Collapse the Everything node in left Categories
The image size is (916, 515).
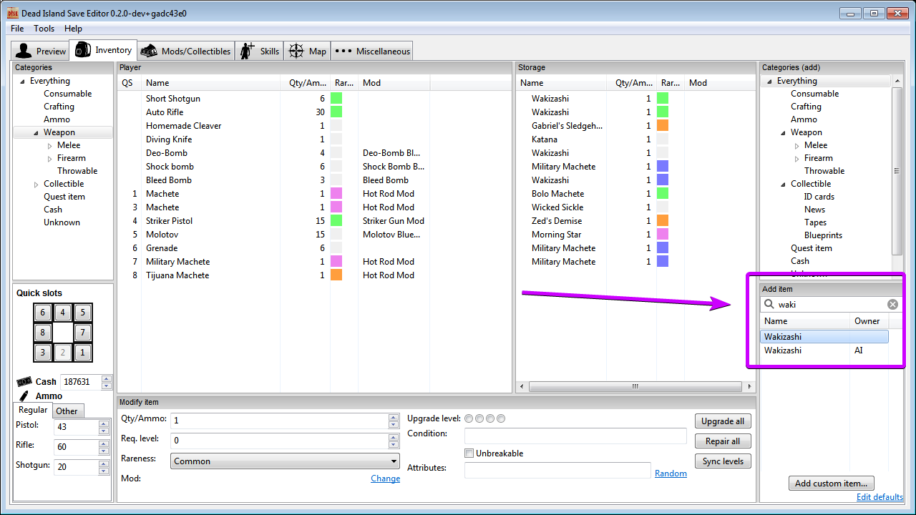22,82
